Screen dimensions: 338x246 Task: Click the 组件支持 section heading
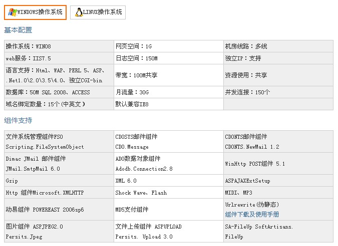18,121
